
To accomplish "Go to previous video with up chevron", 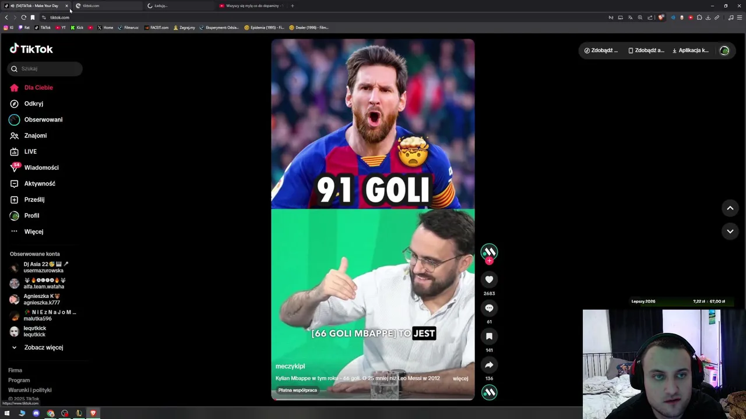I will point(730,208).
